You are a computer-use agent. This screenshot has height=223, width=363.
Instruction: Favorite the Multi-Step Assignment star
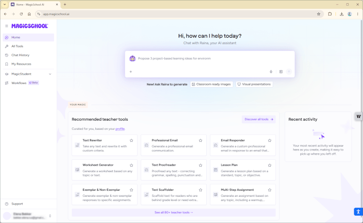(269, 190)
